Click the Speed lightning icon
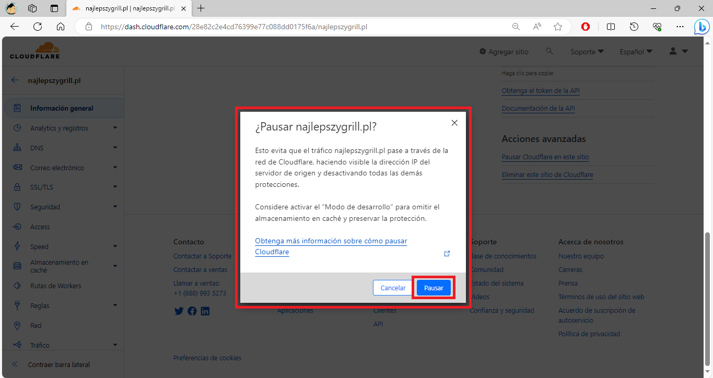 17,246
